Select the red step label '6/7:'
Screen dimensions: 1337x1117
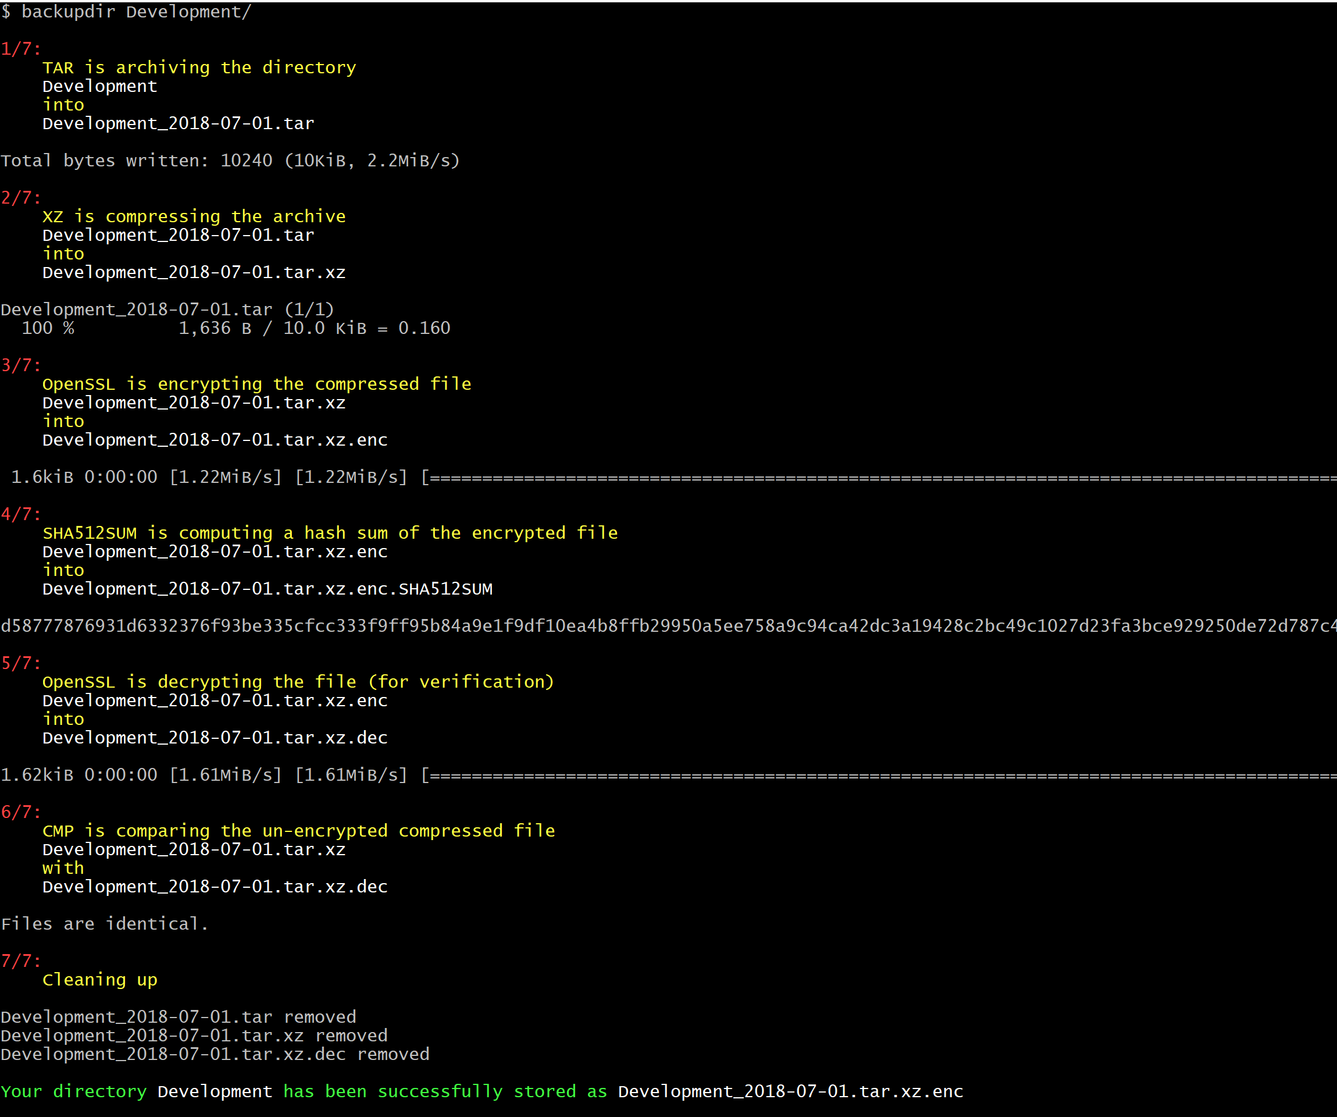point(21,813)
